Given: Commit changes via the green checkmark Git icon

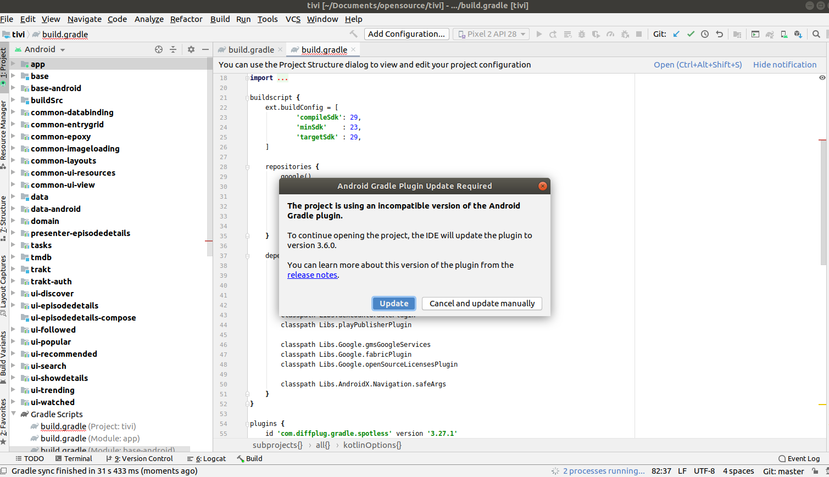Looking at the screenshot, I should pyautogui.click(x=691, y=33).
